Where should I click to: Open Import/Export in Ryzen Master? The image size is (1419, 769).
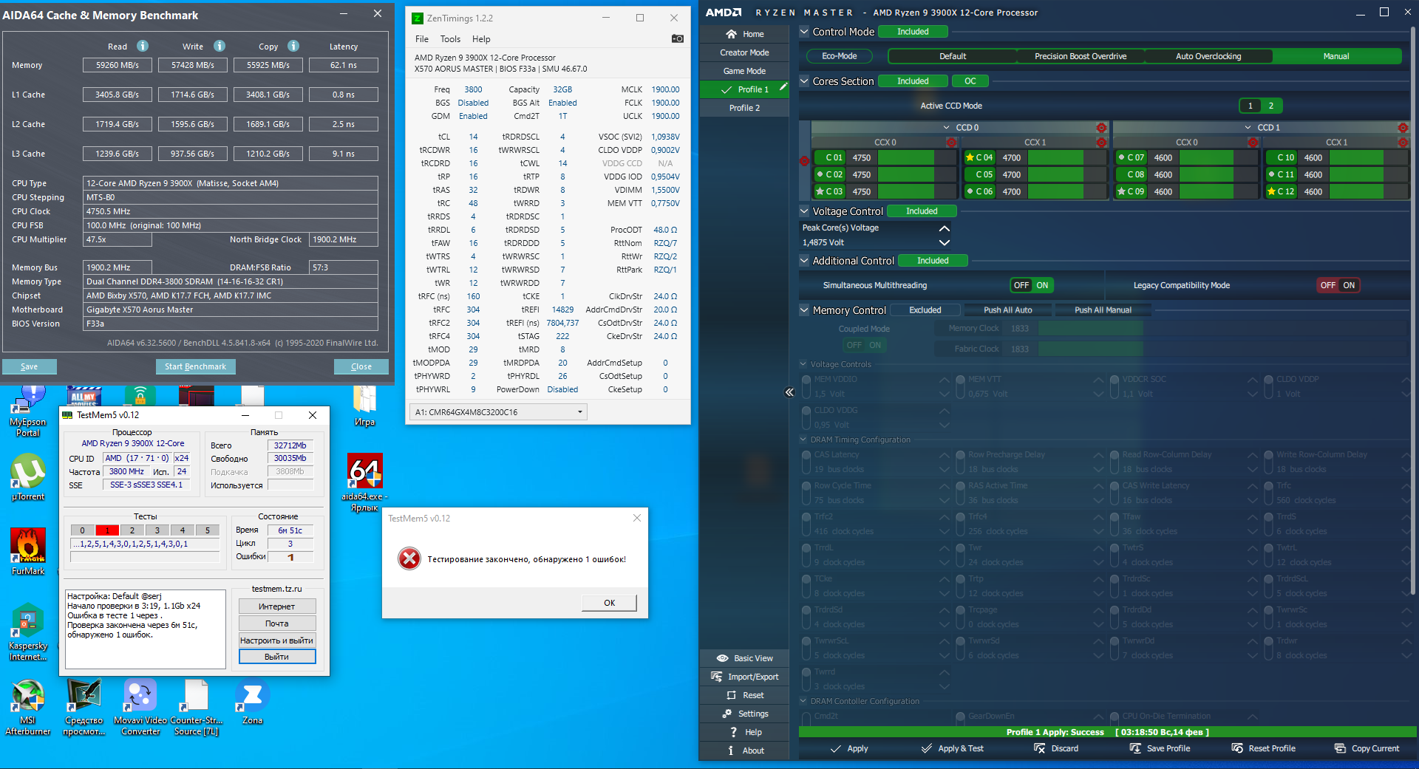coord(745,677)
